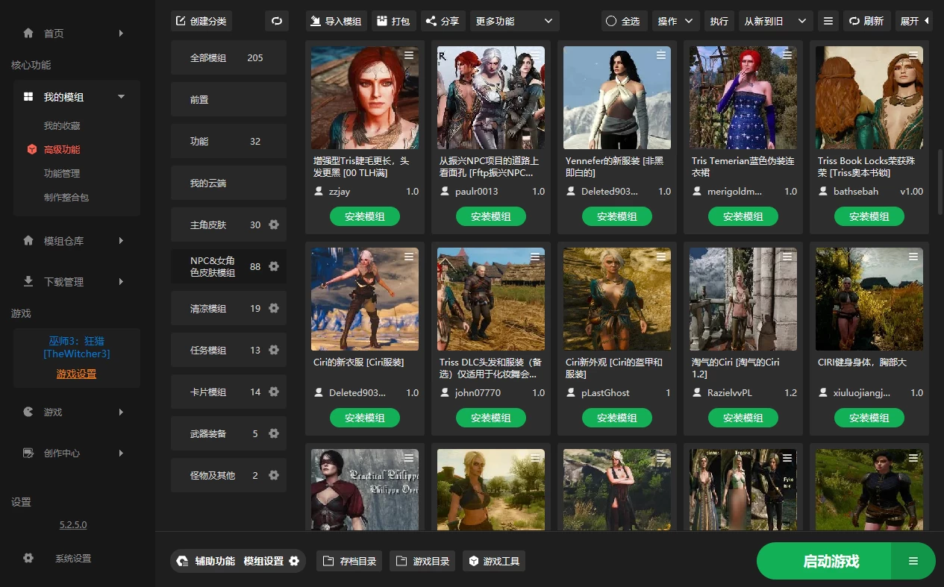Click the 分享 share icon
This screenshot has width=944, height=587.
point(430,21)
